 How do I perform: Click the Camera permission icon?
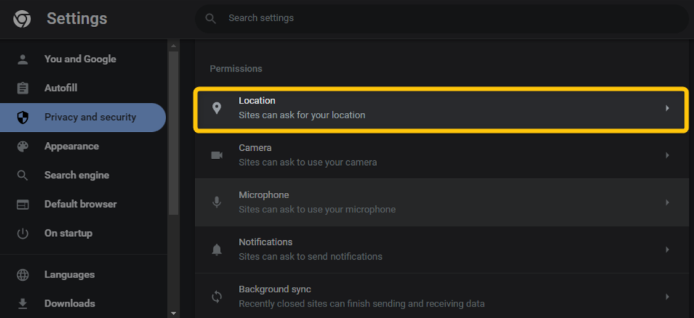[216, 156]
